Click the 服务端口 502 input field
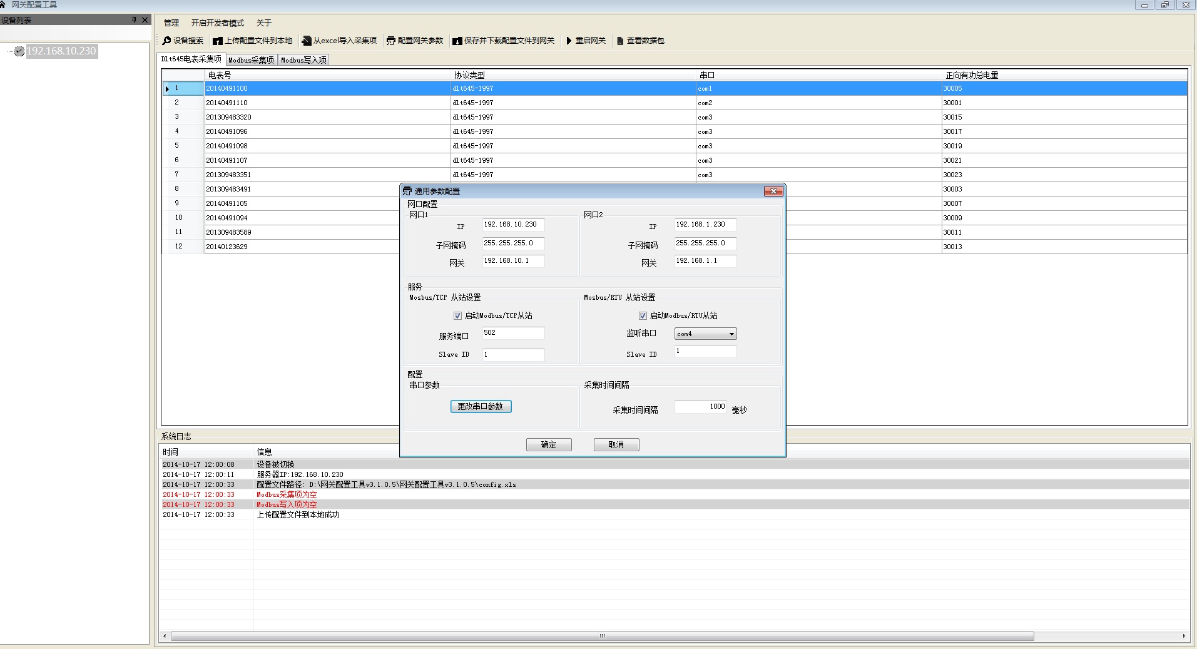Viewport: 1197px width, 649px height. [513, 334]
